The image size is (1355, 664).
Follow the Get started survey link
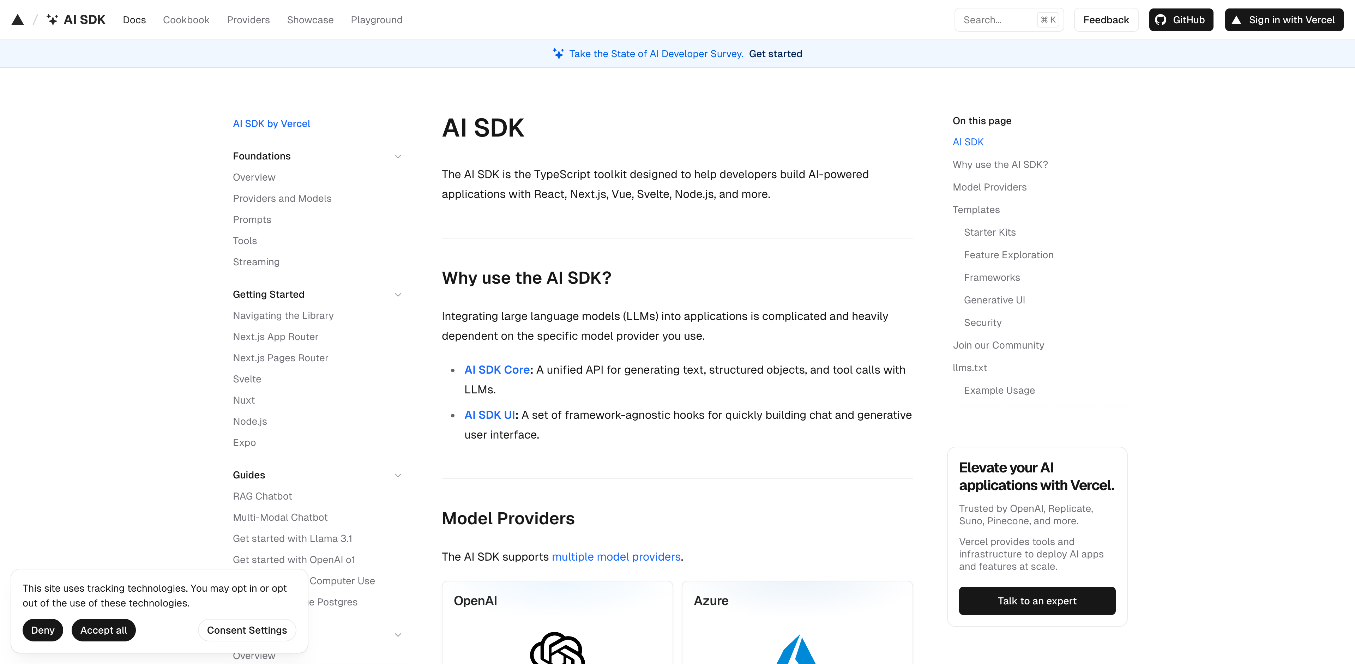click(775, 54)
